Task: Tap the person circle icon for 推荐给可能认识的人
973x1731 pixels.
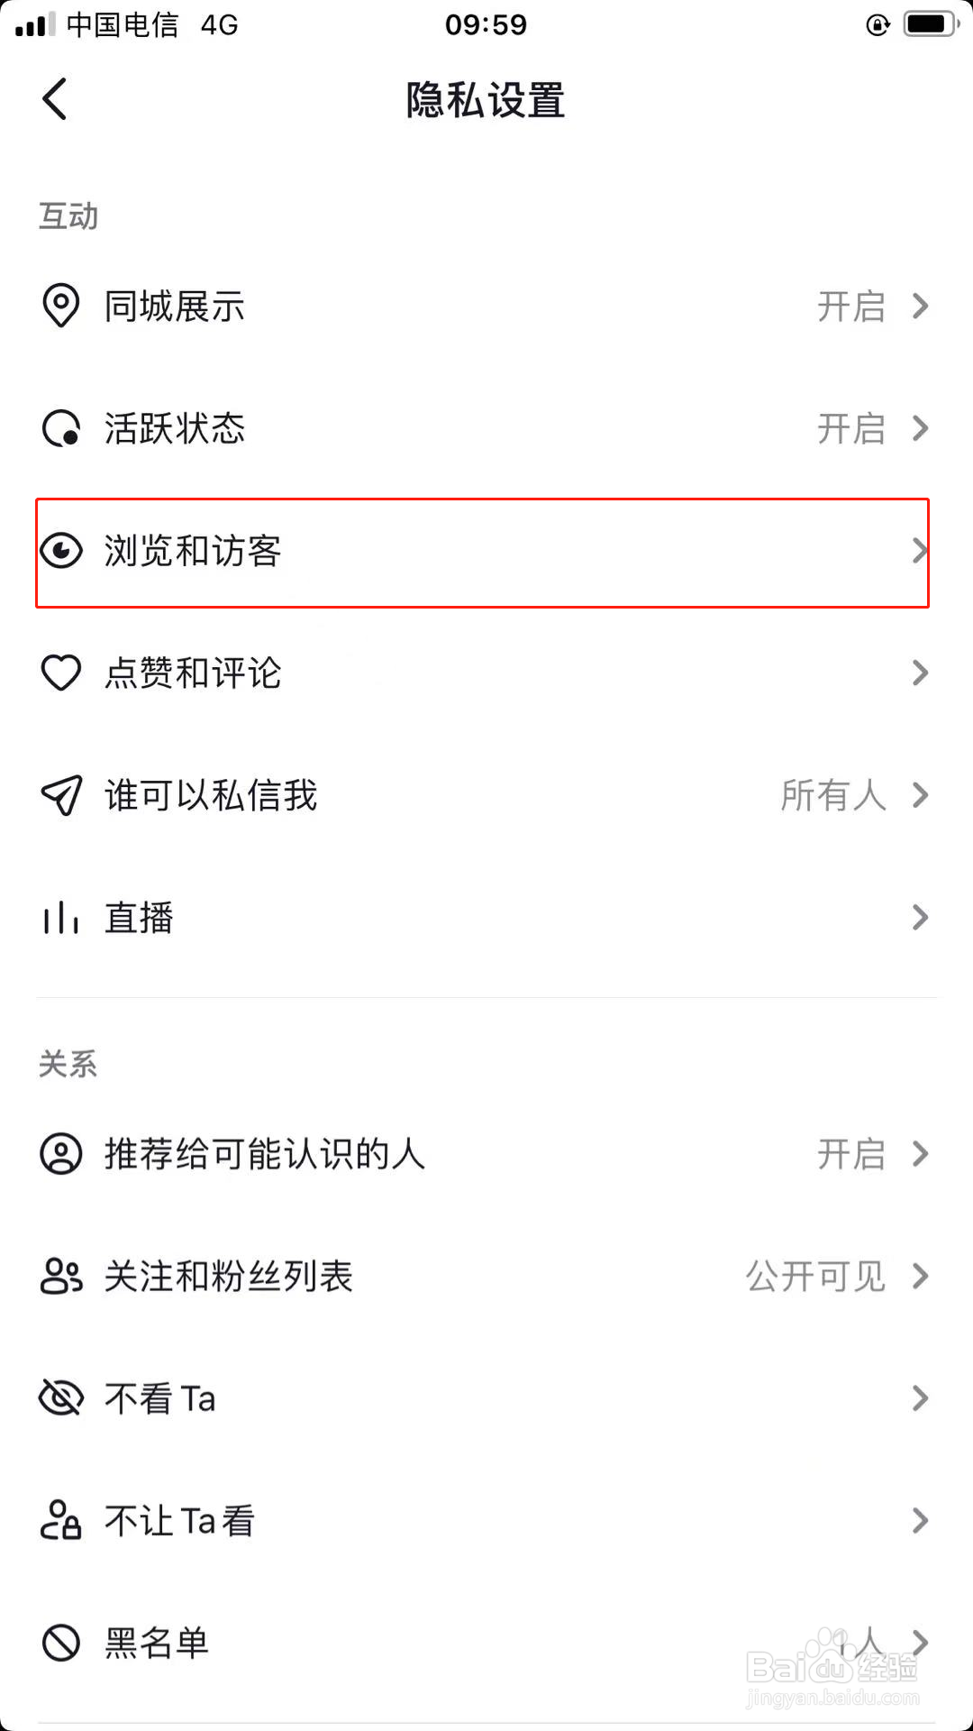Action: coord(61,1153)
